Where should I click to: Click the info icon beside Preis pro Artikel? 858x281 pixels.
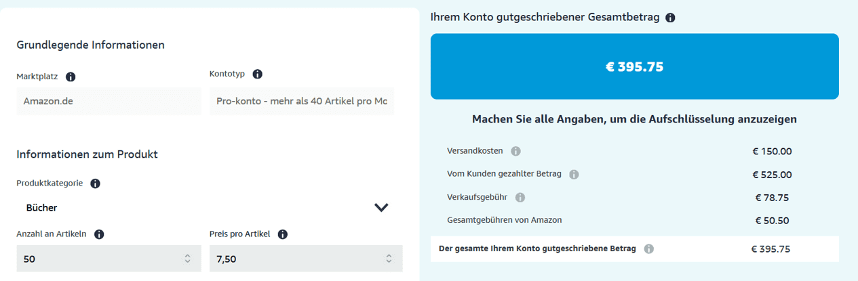(x=283, y=234)
